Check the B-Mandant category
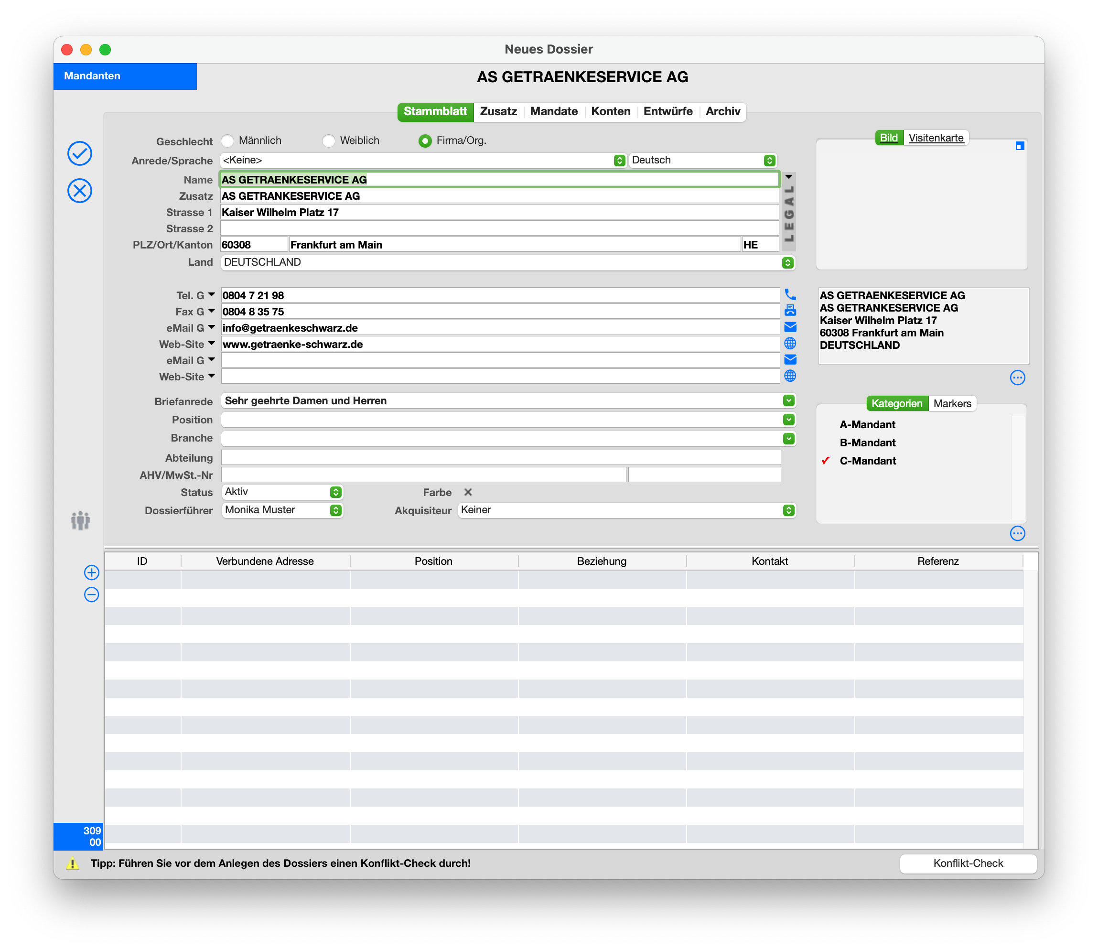The height and width of the screenshot is (950, 1098). [867, 443]
